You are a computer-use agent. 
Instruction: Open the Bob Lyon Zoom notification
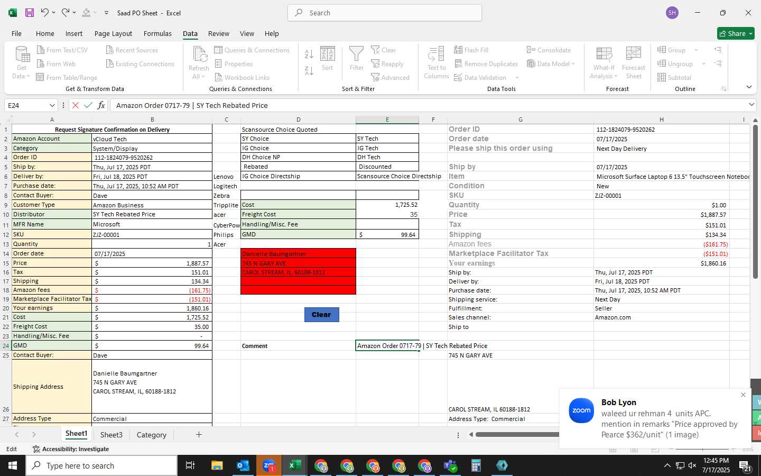click(x=655, y=418)
